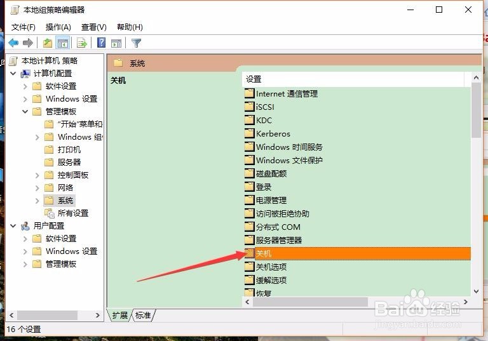Viewport: 488px width, 341px height.
Task: Toggle the Show/Hide action pane icon
Action: coord(116,43)
